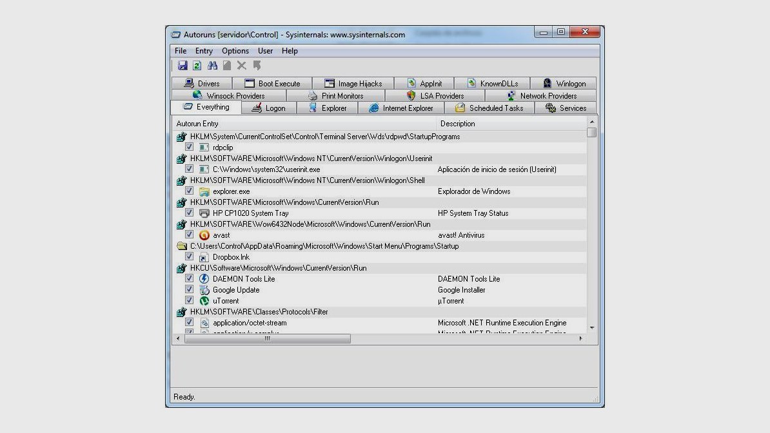Screen dimensions: 770x433
Task: Open the Options menu
Action: [235, 50]
